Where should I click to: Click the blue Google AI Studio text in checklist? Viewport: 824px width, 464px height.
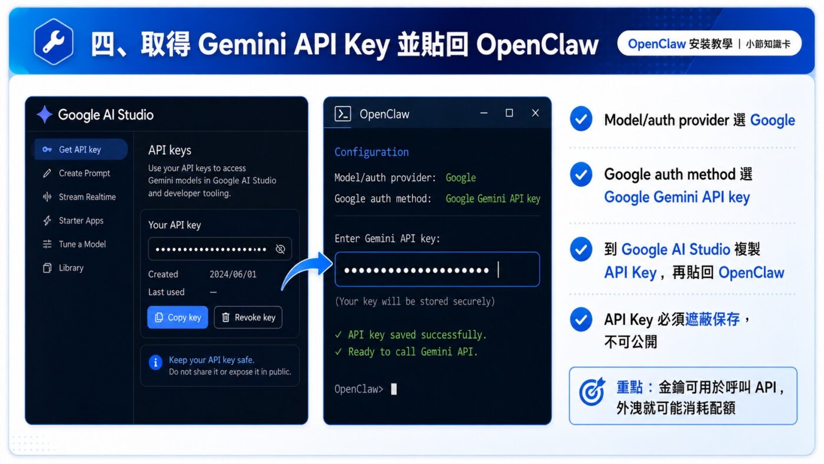676,249
